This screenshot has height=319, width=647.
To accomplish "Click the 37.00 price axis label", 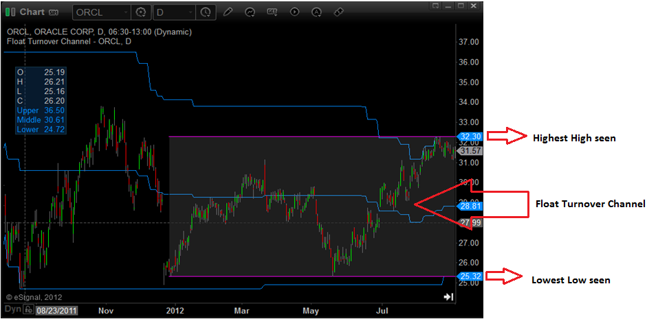I will pyautogui.click(x=469, y=42).
